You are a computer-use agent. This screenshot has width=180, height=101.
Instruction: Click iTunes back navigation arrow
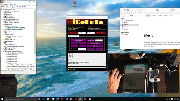click(122, 15)
